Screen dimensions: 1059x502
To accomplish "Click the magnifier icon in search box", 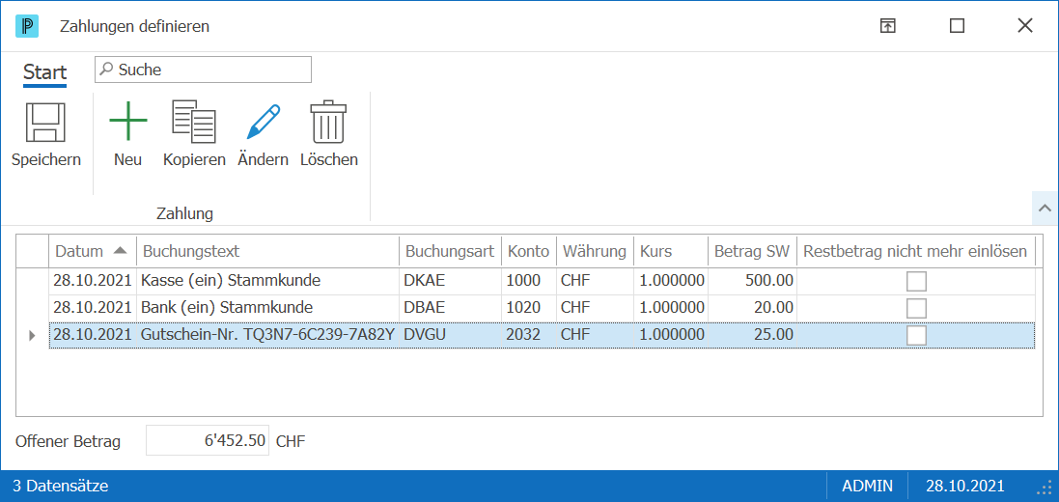I will [x=107, y=69].
